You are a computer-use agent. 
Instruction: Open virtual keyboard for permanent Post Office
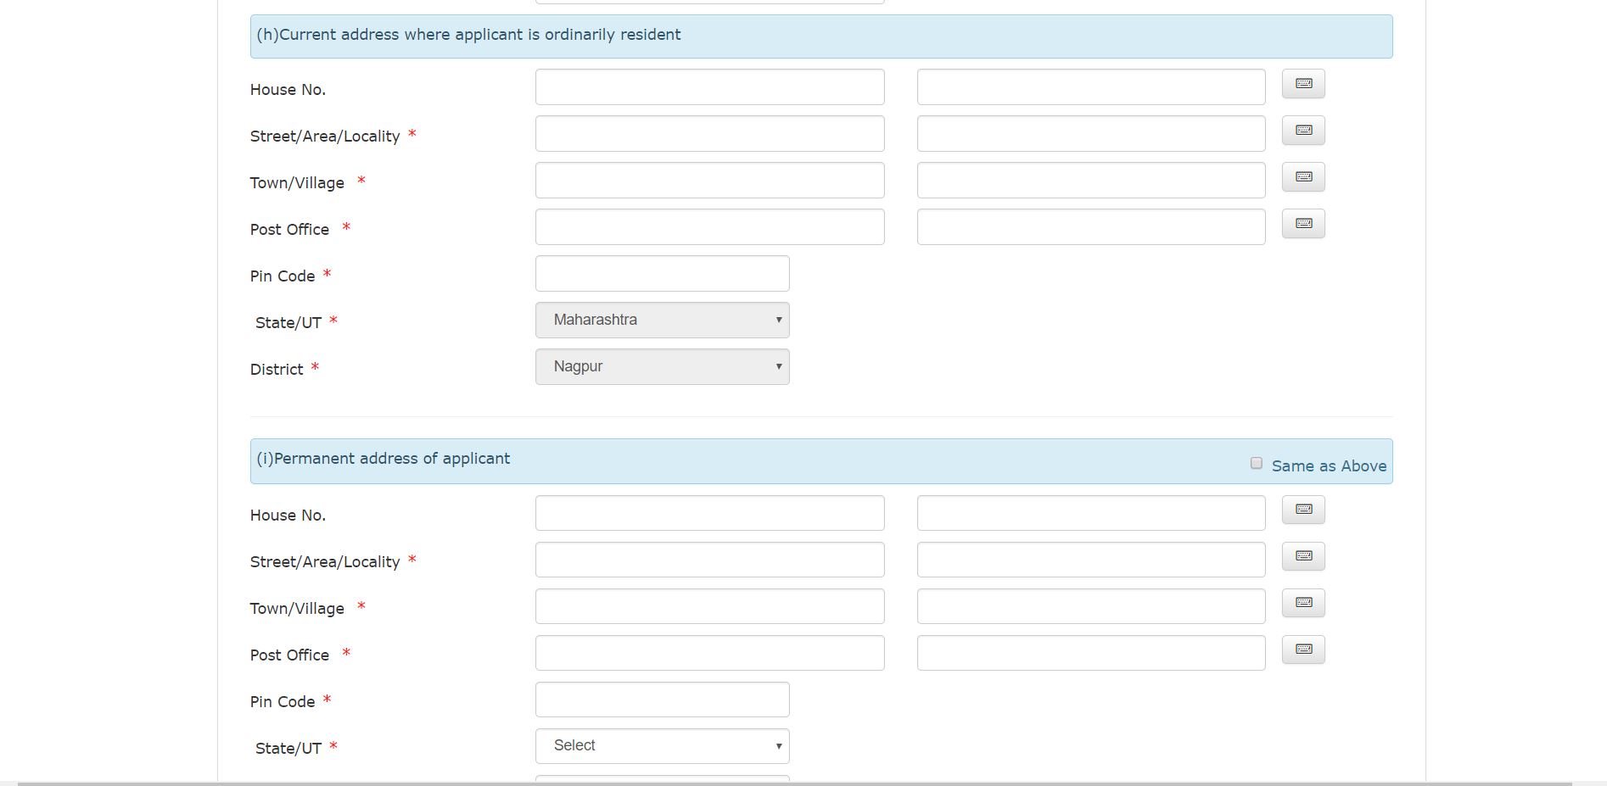click(1303, 649)
